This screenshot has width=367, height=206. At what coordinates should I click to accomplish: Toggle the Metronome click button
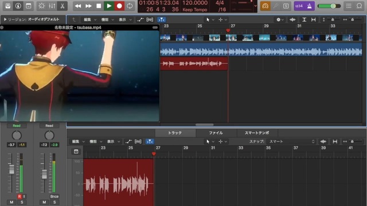click(310, 6)
